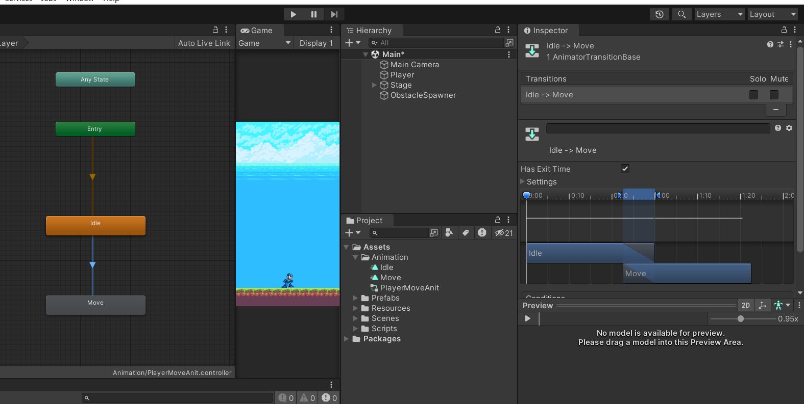Open the global search magnifier icon
Image resolution: width=804 pixels, height=404 pixels.
click(681, 14)
